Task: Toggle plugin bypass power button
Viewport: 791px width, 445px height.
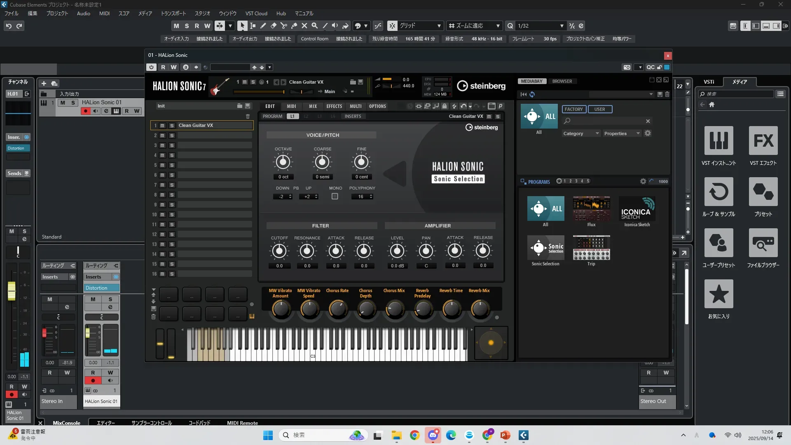Action: point(151,67)
